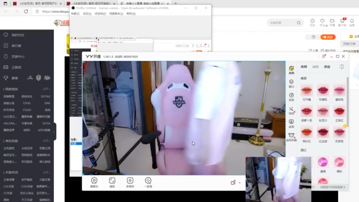This screenshot has height=202, width=359.
Task: Click the 切换至YY伴侣美颜 link
Action: pos(333,187)
